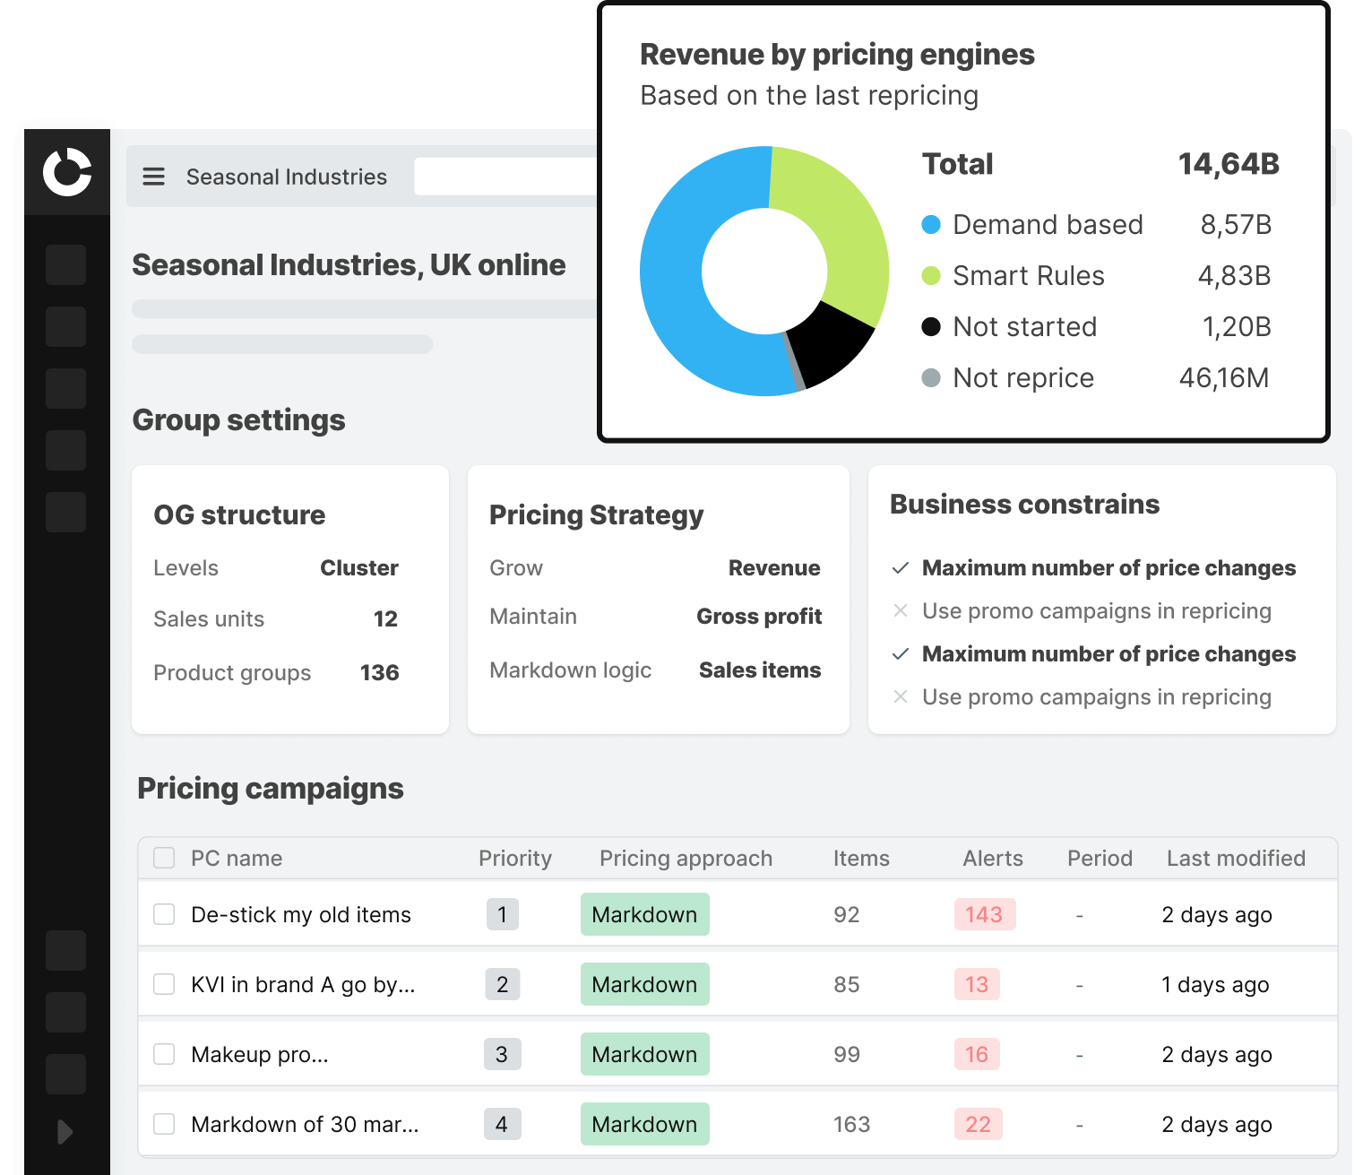The height and width of the screenshot is (1175, 1363).
Task: Sort by the Priority column header
Action: pyautogui.click(x=514, y=859)
